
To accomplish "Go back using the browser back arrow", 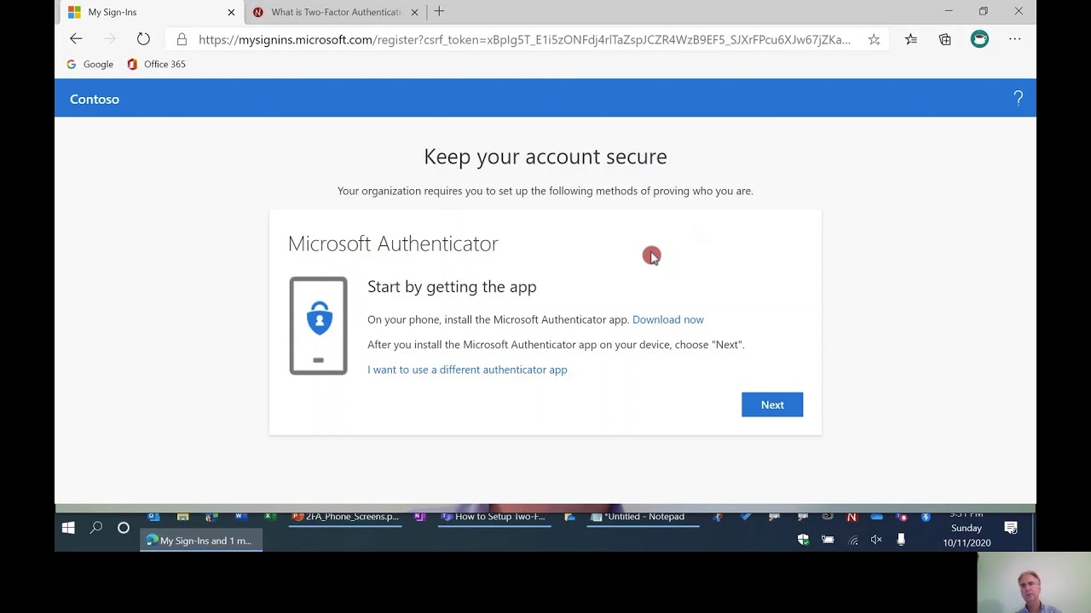I will [x=76, y=38].
